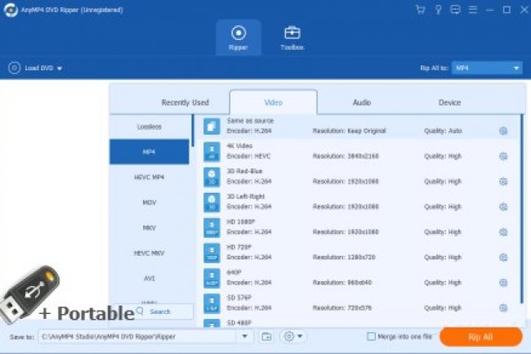
Task: Open the Rip All to MP4 dropdown
Action: 487,68
